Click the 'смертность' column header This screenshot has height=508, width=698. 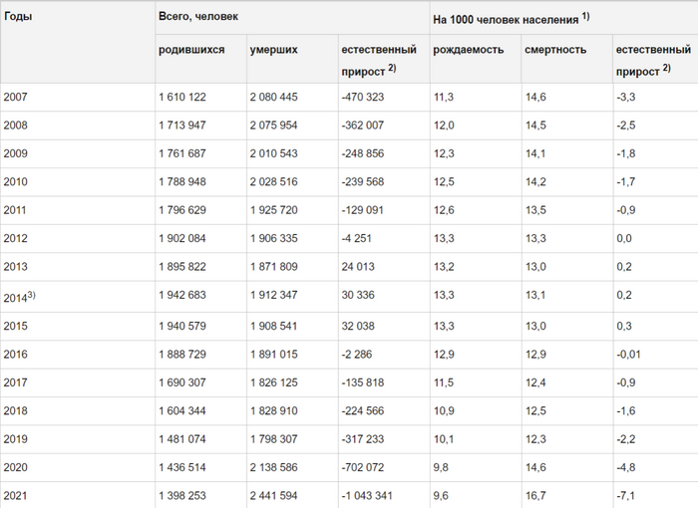point(555,50)
